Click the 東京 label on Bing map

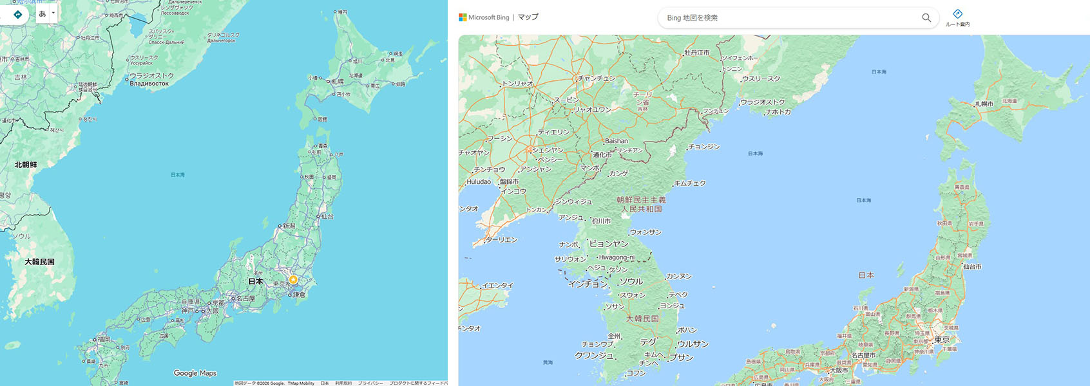(942, 340)
